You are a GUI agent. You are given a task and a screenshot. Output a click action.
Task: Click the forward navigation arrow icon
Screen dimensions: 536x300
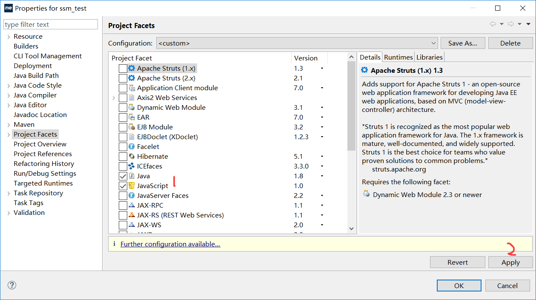click(x=511, y=24)
